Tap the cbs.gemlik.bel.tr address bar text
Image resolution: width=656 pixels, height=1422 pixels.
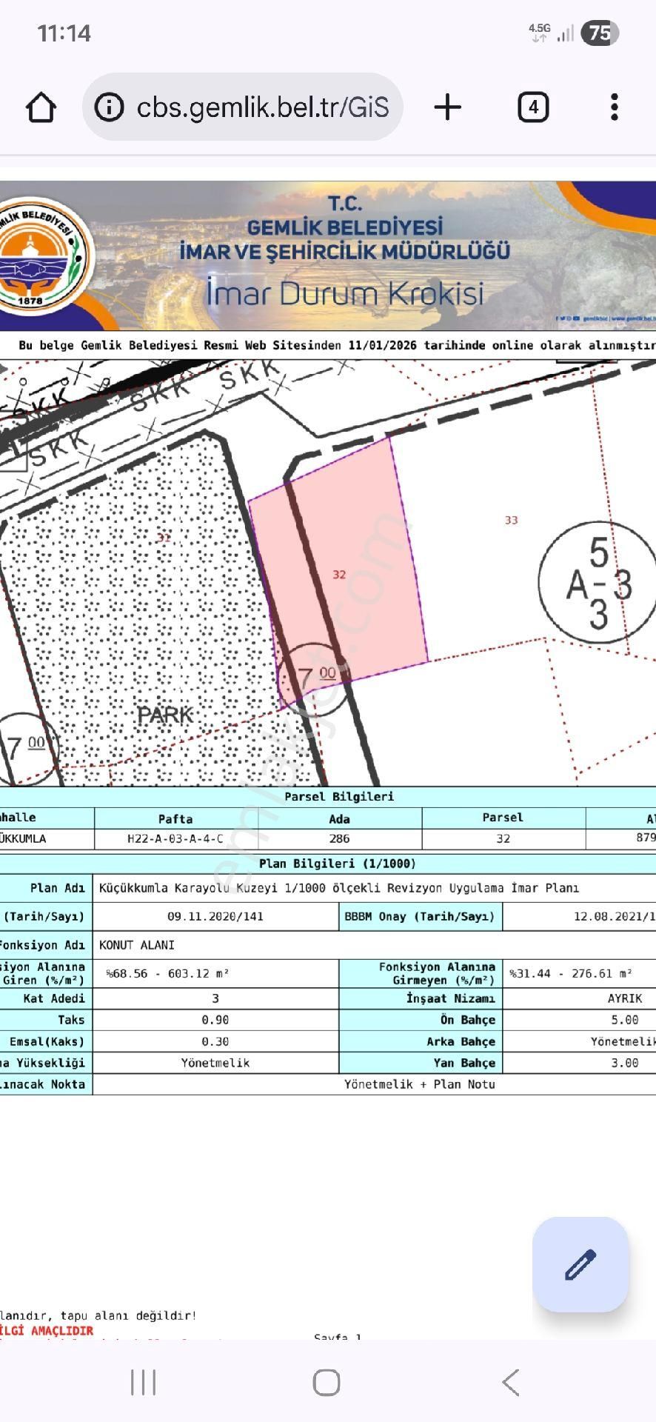pos(262,107)
